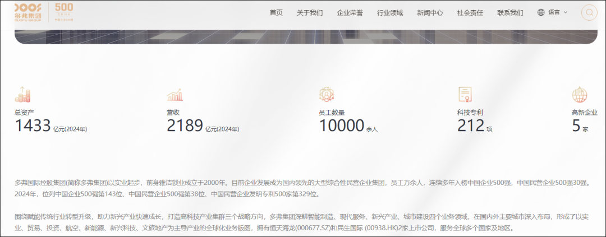Image resolution: width=606 pixels, height=237 pixels.
Task: Click the 2189 revenue figure
Action: (185, 126)
